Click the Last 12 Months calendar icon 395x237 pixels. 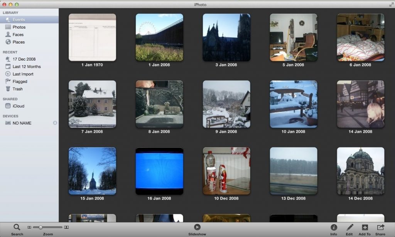(8, 66)
